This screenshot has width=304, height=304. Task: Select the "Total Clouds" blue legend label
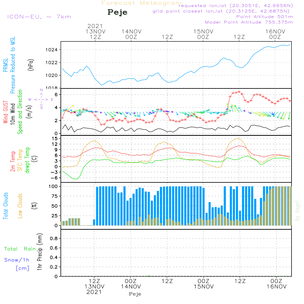(6, 206)
